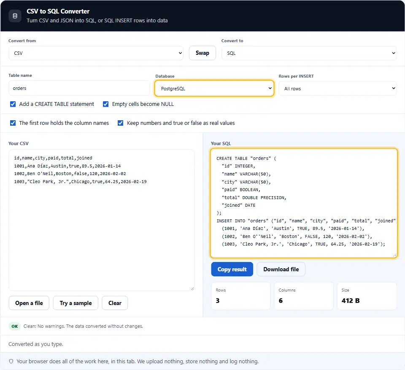The image size is (405, 370).
Task: Open the Rows per INSERT dropdown
Action: tap(337, 88)
